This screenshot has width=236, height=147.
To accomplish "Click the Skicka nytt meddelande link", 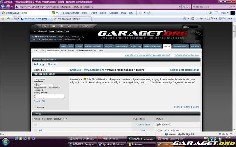I will click(185, 70).
